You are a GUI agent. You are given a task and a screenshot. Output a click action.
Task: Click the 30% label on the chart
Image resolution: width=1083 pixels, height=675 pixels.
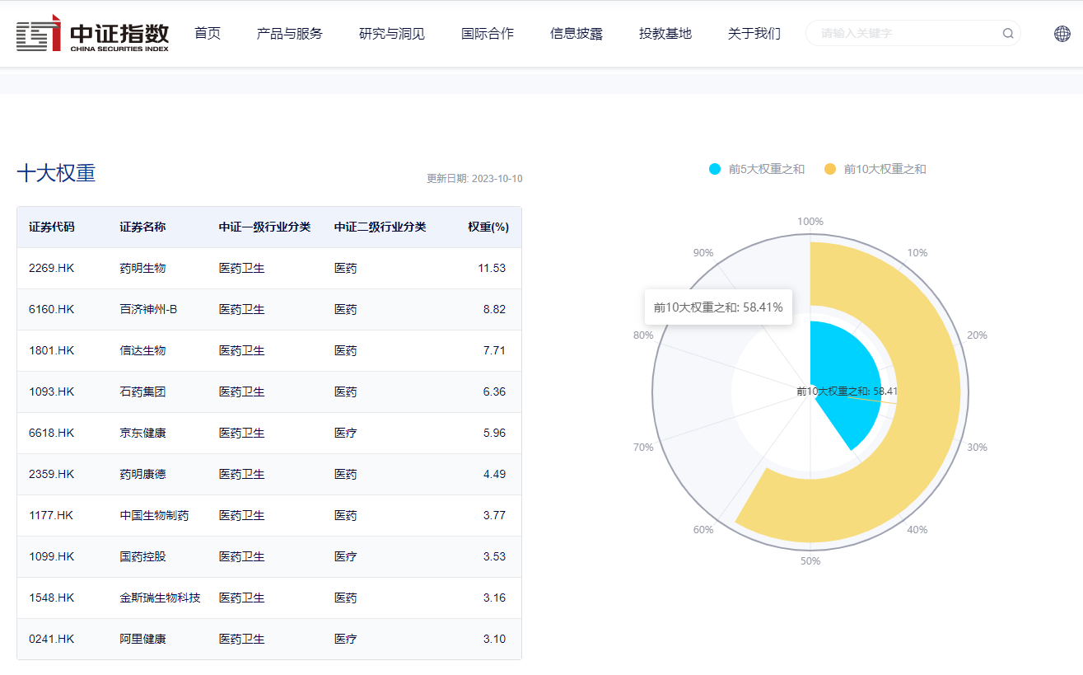coord(977,448)
